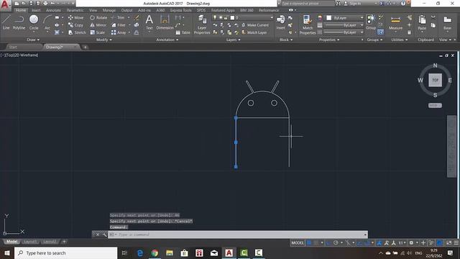Open the object color ByLayer swatch dropdown
This screenshot has height=259, width=460.
click(344, 17)
